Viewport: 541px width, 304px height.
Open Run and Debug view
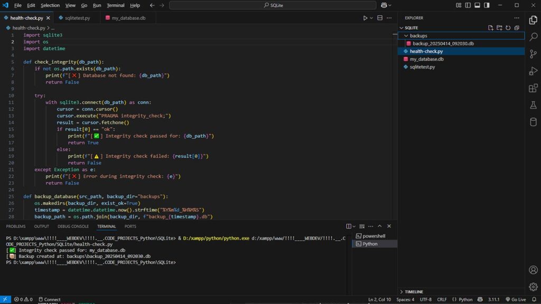(533, 71)
